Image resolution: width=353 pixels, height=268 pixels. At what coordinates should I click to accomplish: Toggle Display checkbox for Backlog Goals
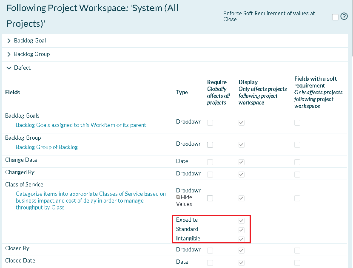(242, 123)
